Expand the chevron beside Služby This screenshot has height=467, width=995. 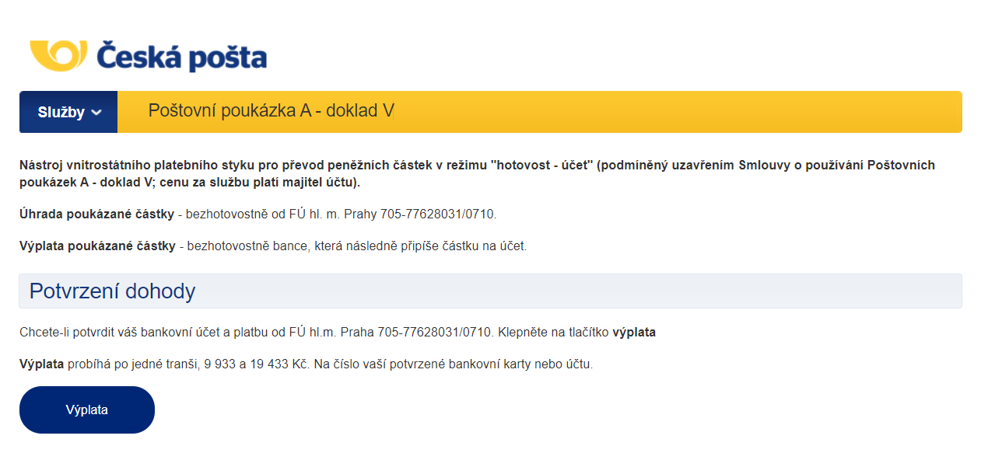pyautogui.click(x=96, y=113)
